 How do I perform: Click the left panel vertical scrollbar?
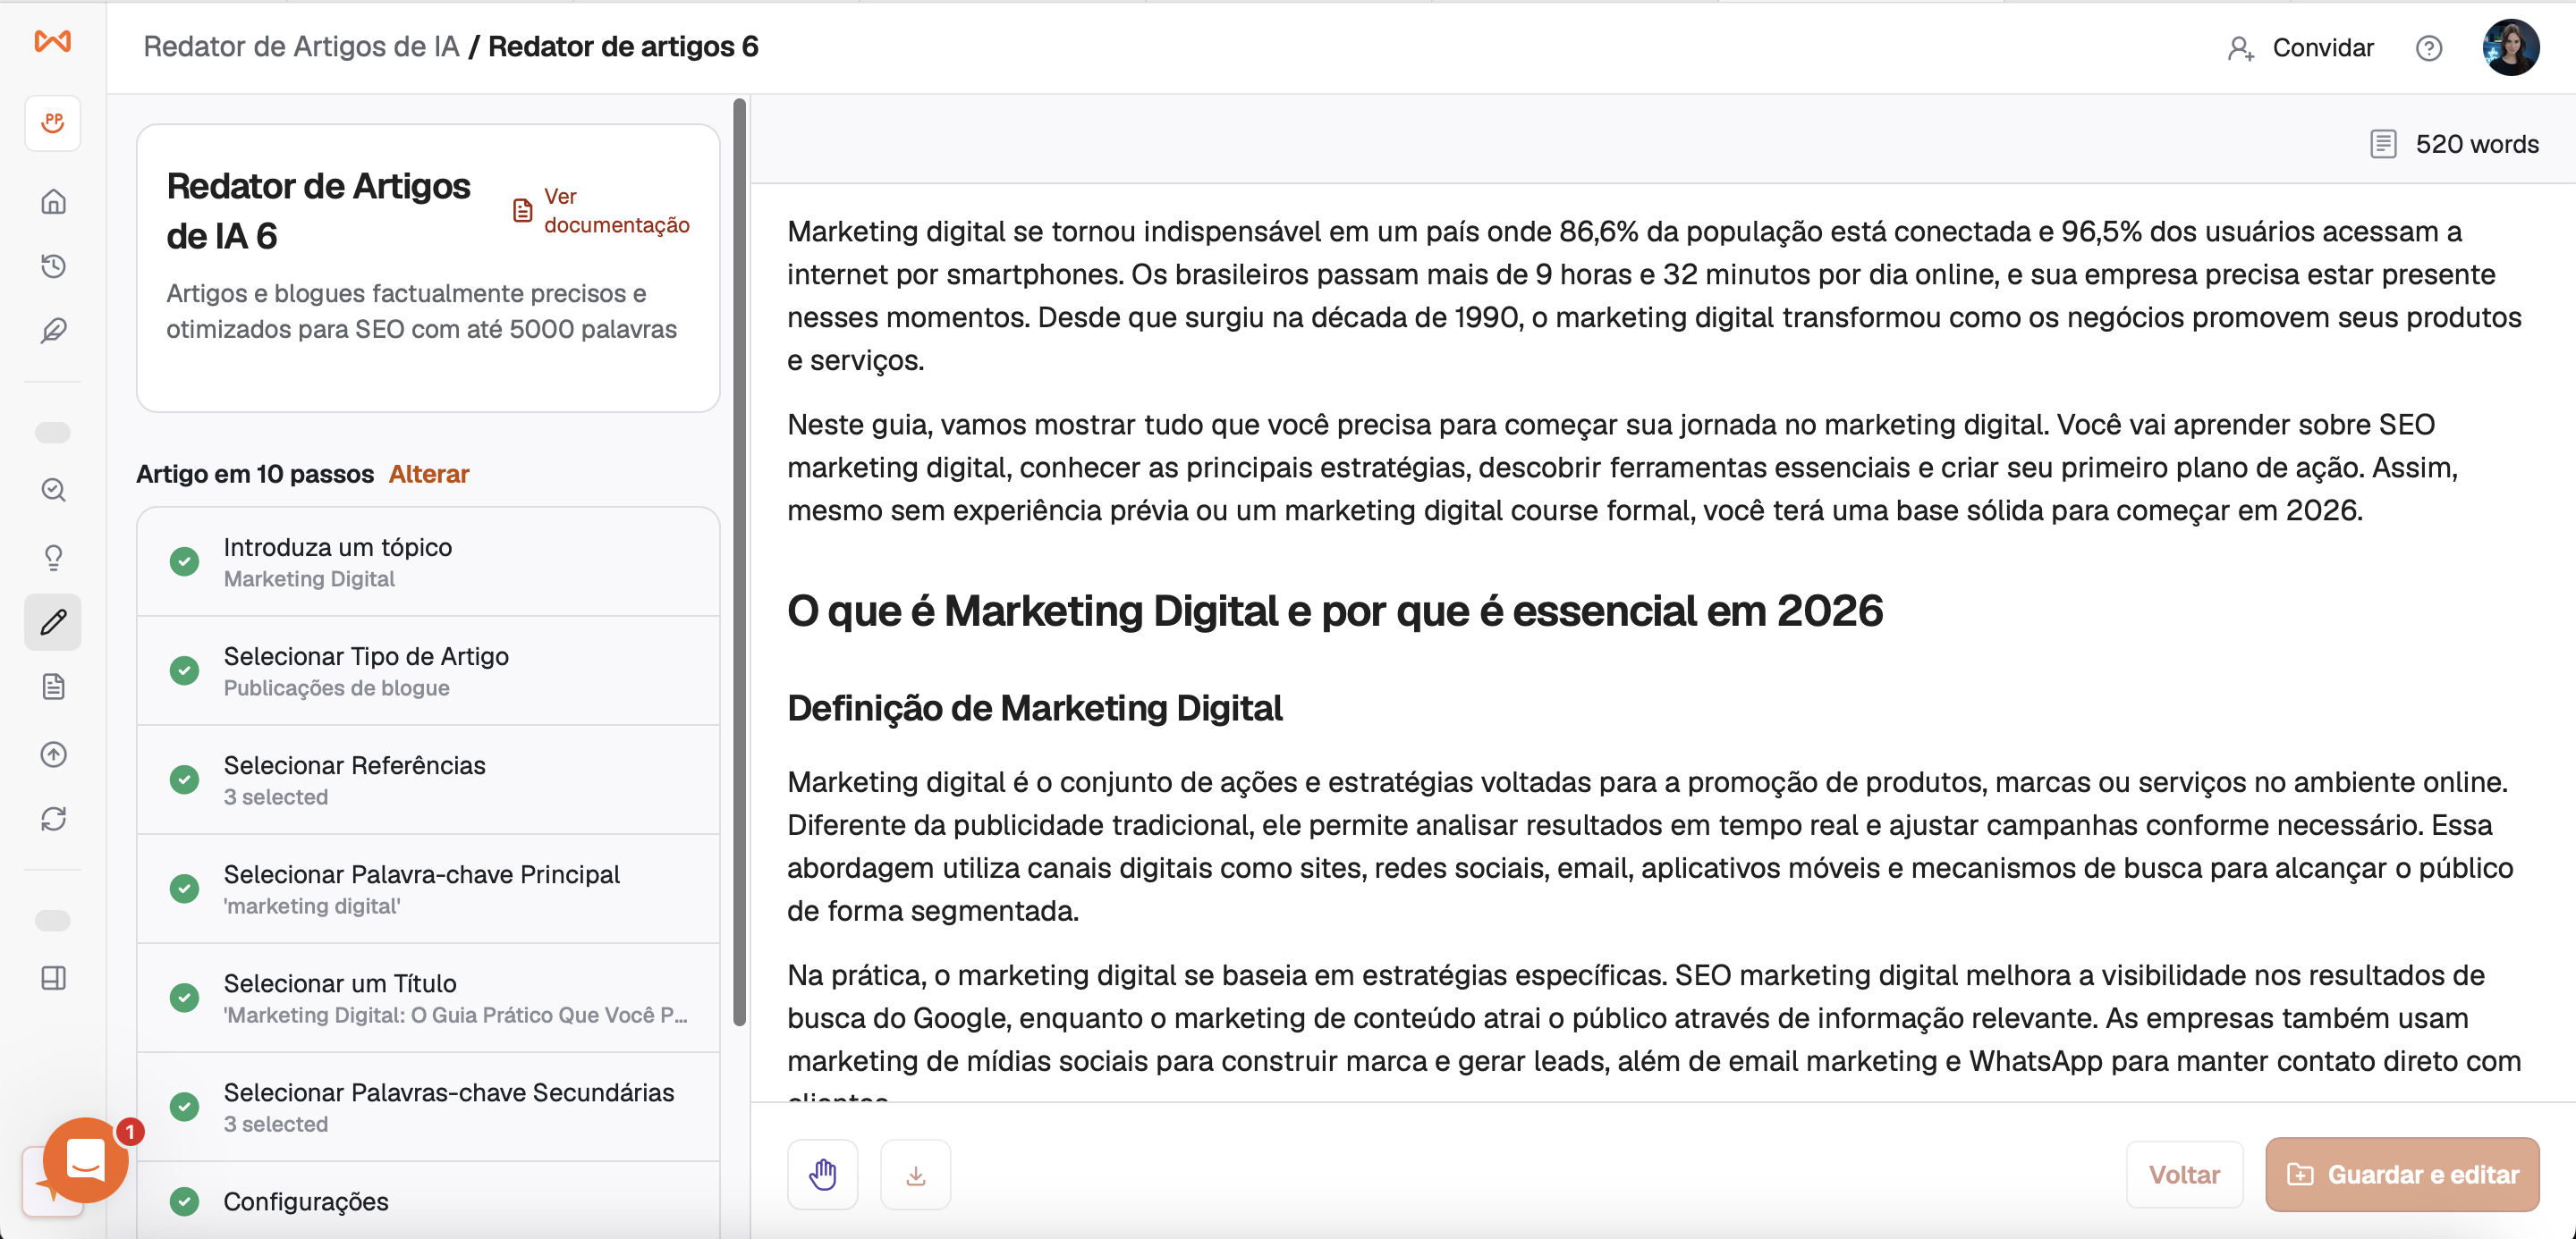coord(740,561)
